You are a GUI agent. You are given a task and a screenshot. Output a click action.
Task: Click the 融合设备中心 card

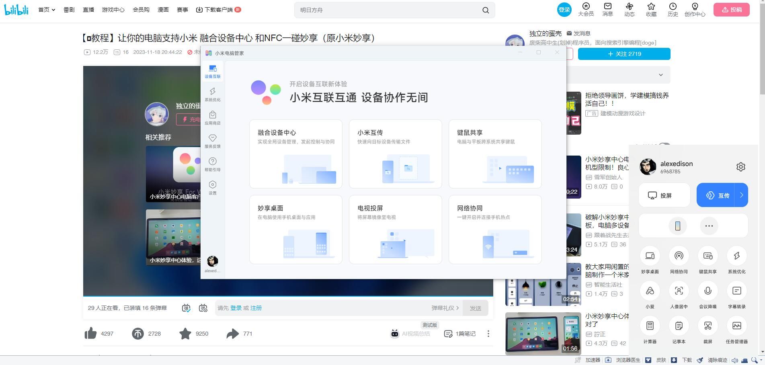(295, 154)
